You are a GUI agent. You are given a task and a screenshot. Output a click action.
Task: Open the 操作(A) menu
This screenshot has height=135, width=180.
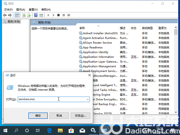coord(21,10)
